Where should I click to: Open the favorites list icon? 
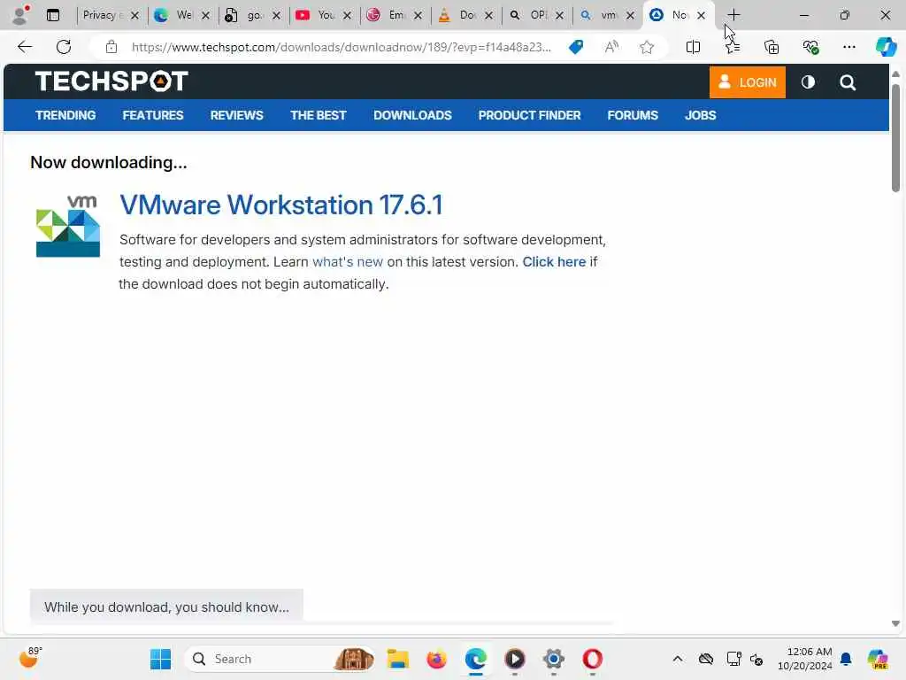(x=733, y=47)
